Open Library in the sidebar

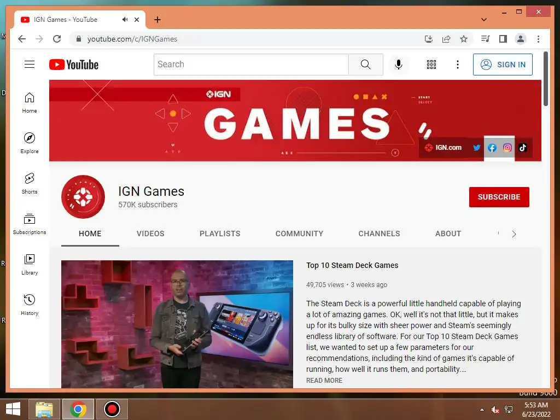[x=30, y=264]
